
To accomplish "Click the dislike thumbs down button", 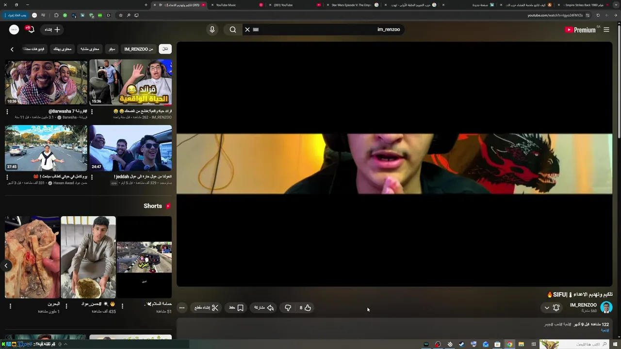I will click(x=288, y=308).
